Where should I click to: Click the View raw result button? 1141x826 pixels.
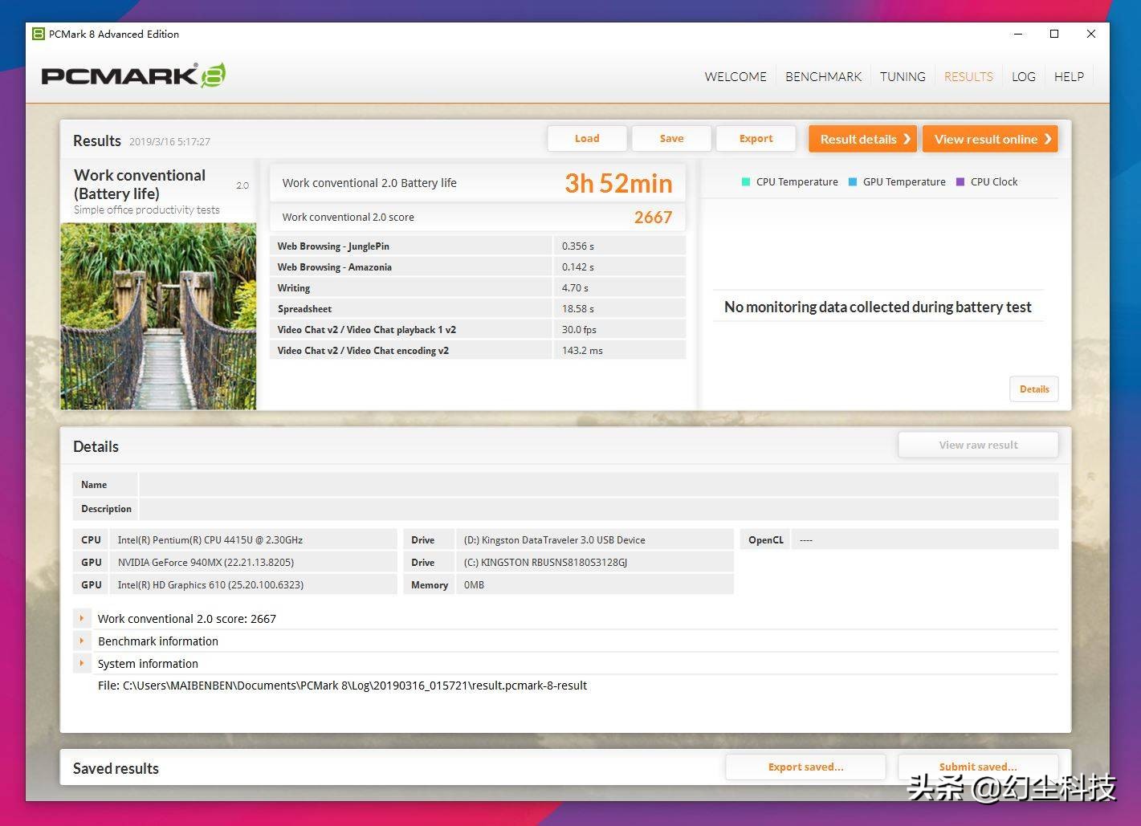(978, 445)
